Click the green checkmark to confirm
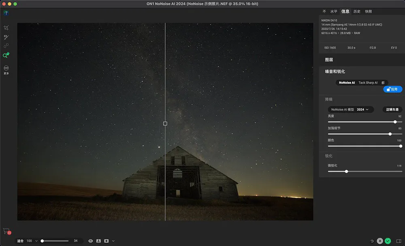This screenshot has width=405, height=246. click(388, 241)
